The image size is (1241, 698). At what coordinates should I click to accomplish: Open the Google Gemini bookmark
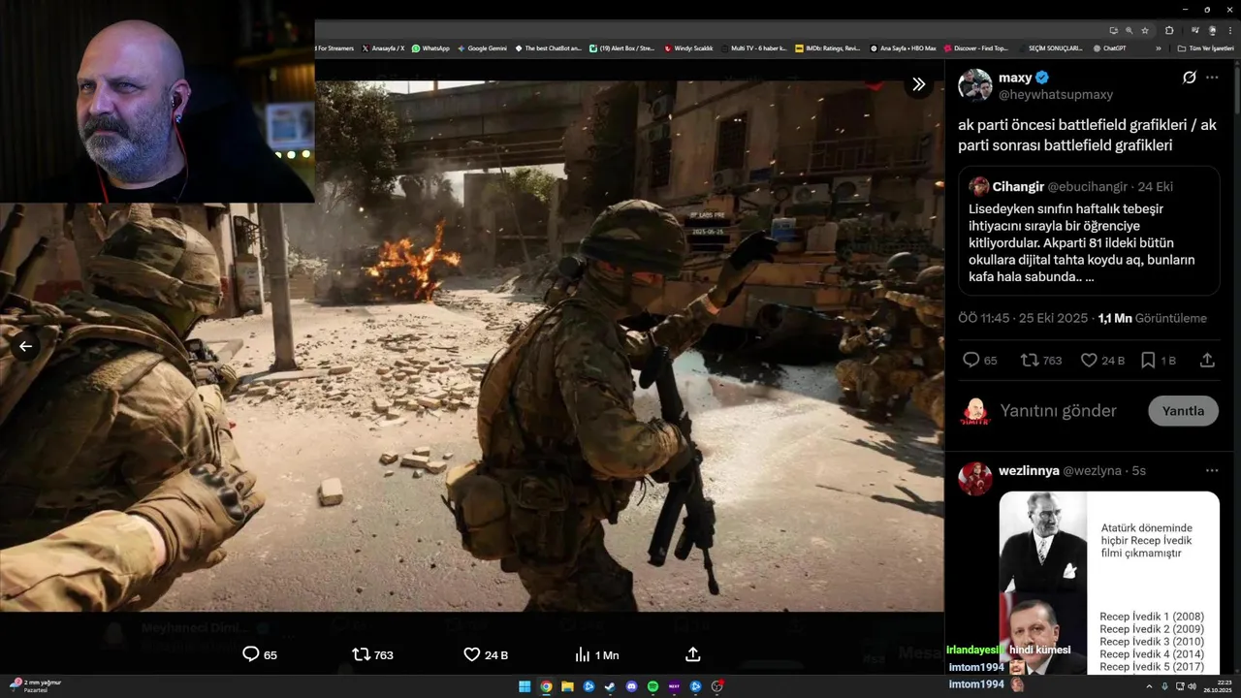482,48
